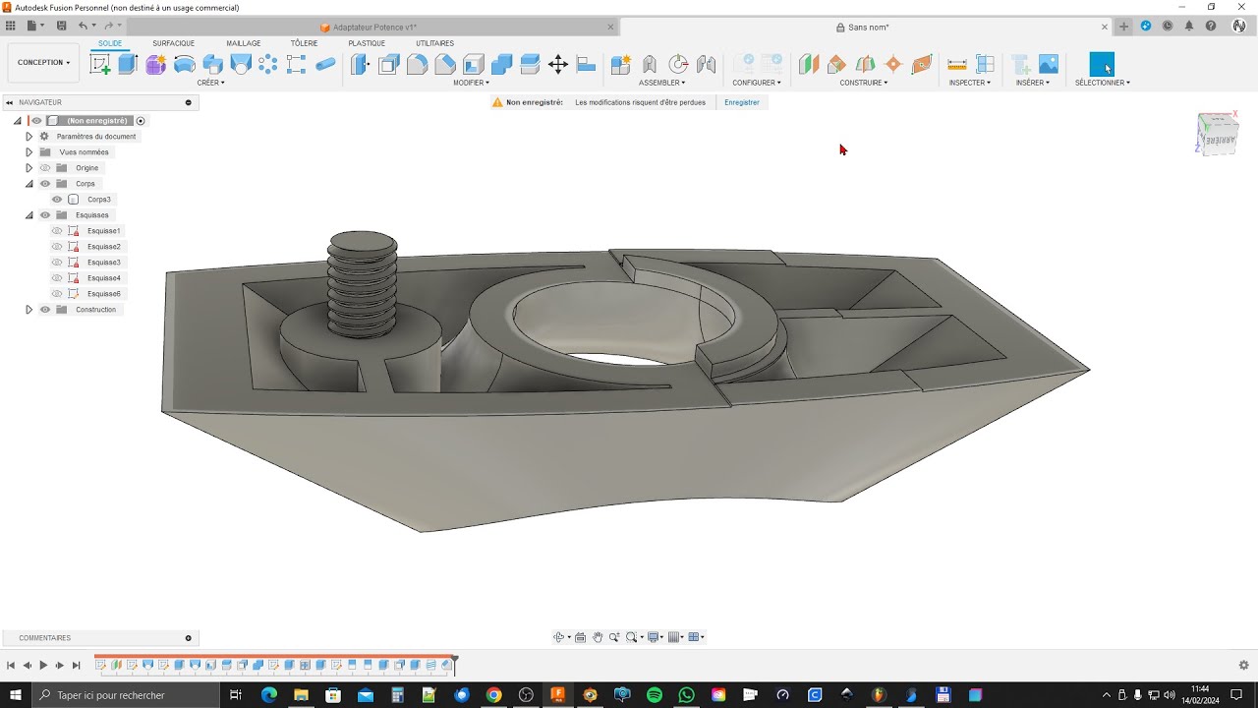Screen dimensions: 1258x708
Task: Jump to timeline end
Action: pyautogui.click(x=76, y=666)
